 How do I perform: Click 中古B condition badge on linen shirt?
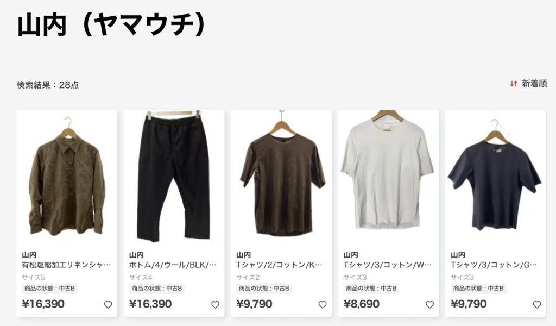(x=49, y=289)
